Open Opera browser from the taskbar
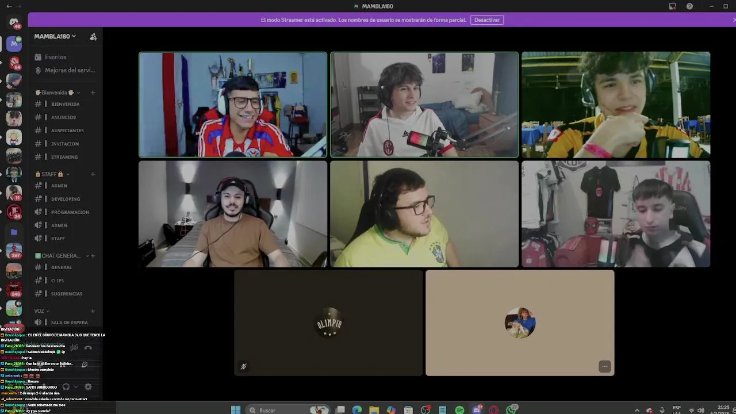Viewport: 736px width, 414px height. (494, 410)
